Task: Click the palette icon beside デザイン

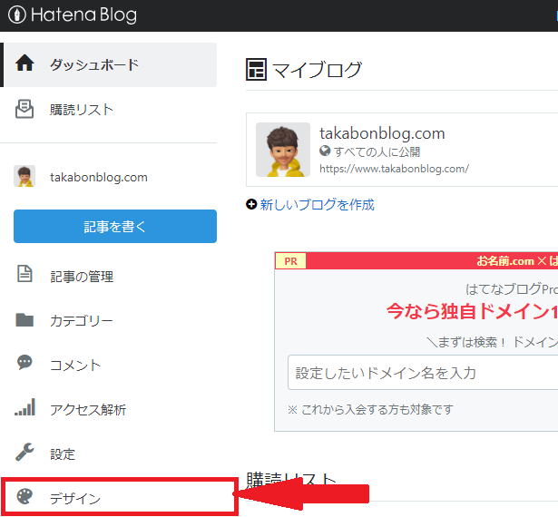Action: pos(24,496)
